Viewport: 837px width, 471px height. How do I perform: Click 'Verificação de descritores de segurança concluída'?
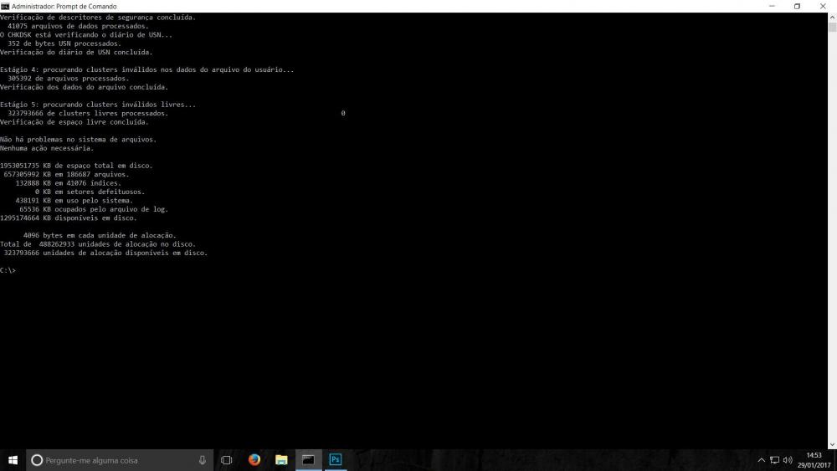point(98,17)
